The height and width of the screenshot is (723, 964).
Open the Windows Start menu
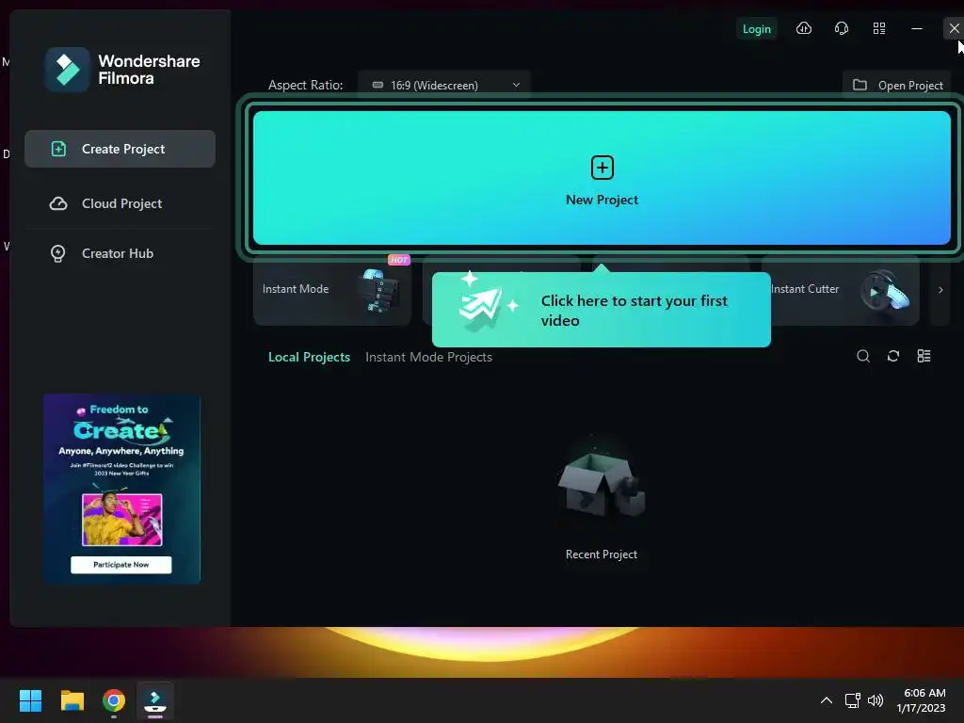click(x=30, y=700)
